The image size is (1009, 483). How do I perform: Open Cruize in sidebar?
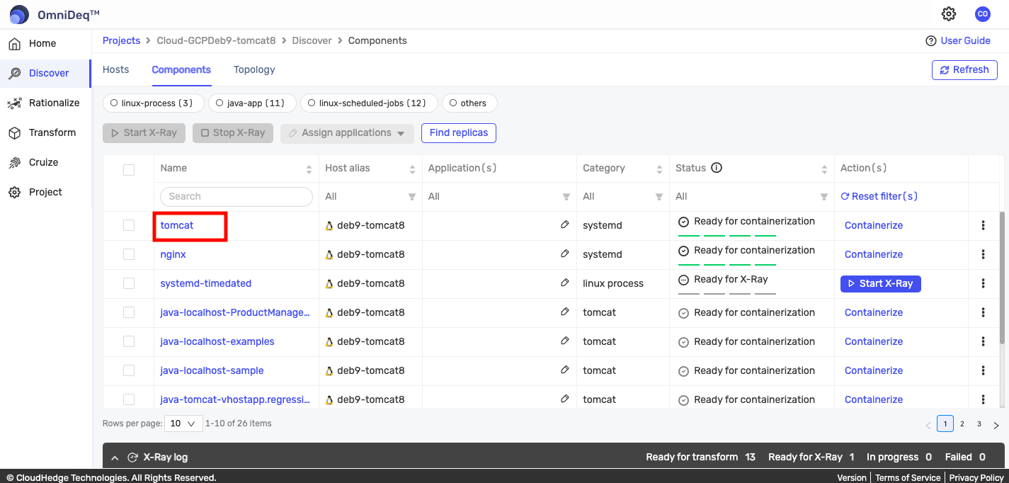(45, 162)
